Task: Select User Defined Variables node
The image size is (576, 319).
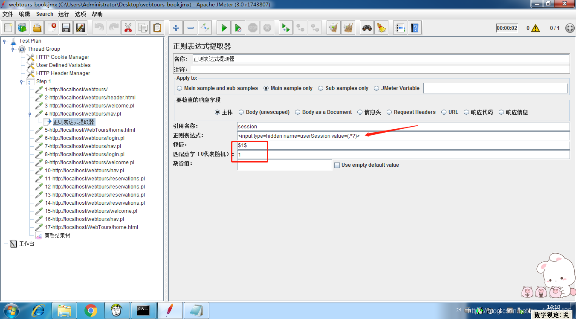Action: 63,65
